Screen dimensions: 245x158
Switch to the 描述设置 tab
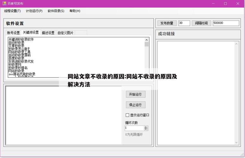pyautogui.click(x=48, y=33)
